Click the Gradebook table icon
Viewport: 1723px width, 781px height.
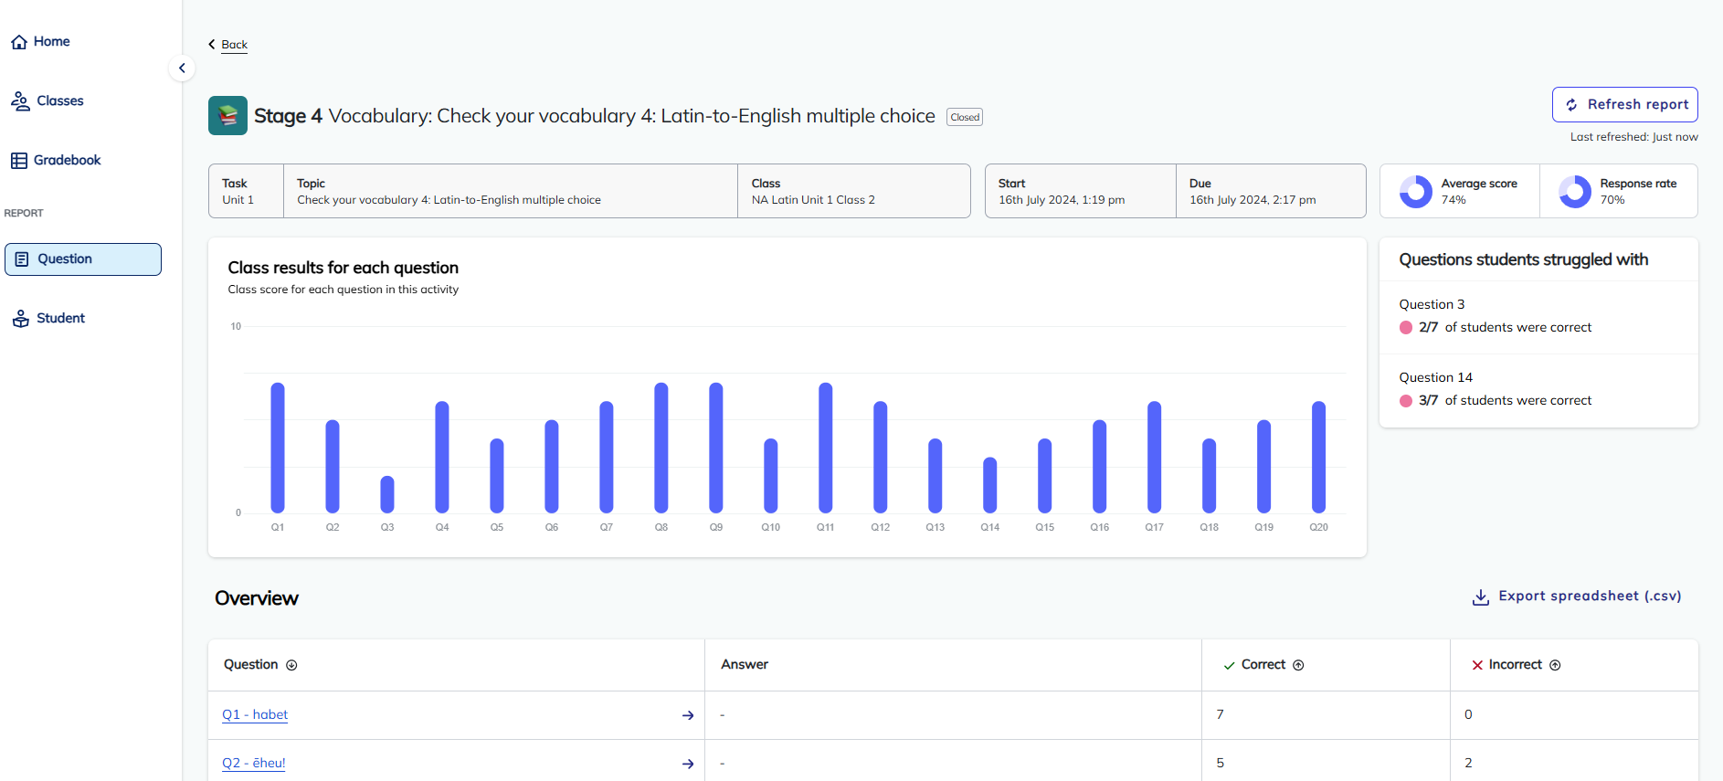pos(19,161)
